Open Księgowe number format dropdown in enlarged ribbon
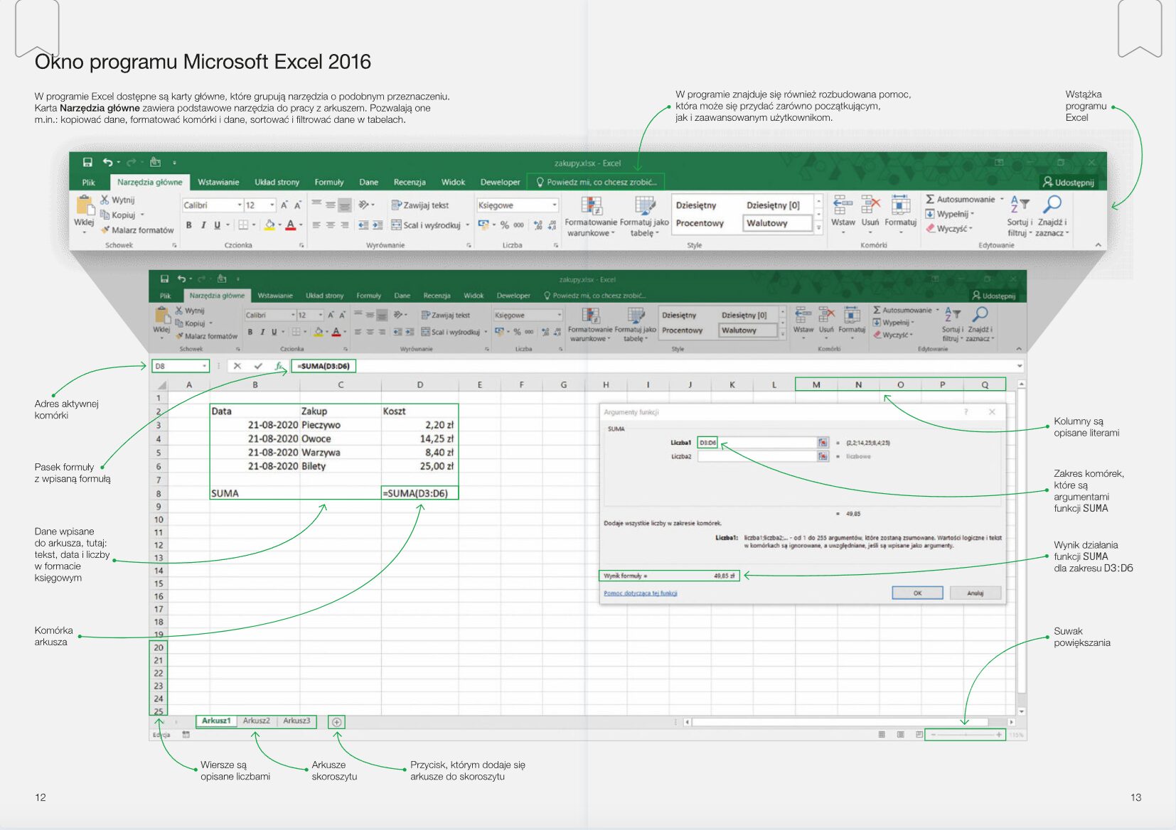This screenshot has height=830, width=1176. 555,205
